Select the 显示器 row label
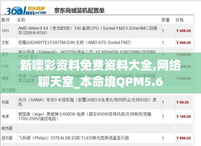Screen dimensions: 201x146 7,138
